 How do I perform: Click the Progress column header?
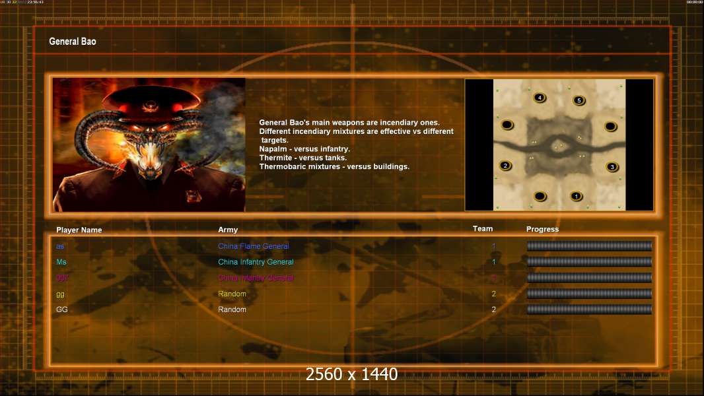click(x=542, y=229)
